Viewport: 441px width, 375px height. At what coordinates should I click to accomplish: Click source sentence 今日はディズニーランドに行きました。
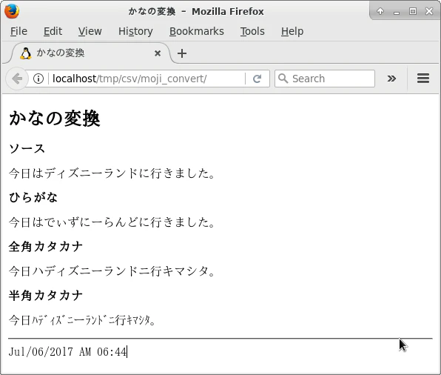coord(112,173)
